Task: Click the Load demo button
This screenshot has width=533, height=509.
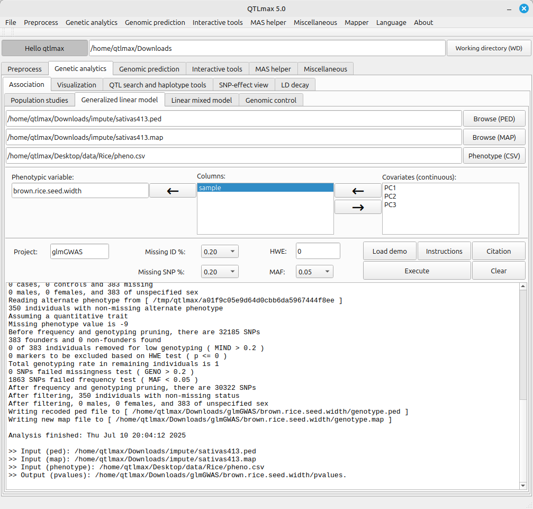Action: [x=390, y=251]
